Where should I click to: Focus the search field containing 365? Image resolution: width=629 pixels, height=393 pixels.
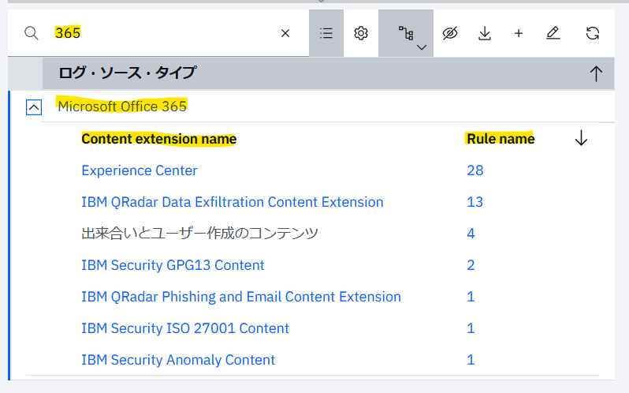(x=162, y=33)
